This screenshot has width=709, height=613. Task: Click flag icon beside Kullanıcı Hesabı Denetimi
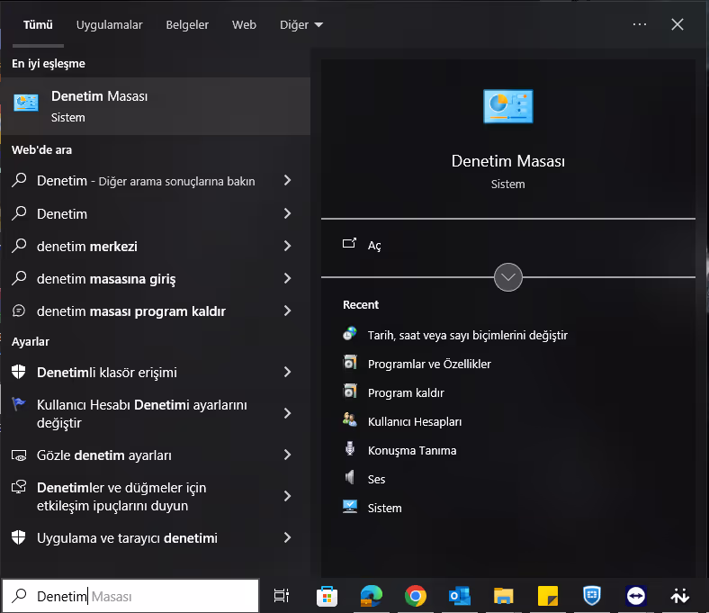pyautogui.click(x=19, y=404)
